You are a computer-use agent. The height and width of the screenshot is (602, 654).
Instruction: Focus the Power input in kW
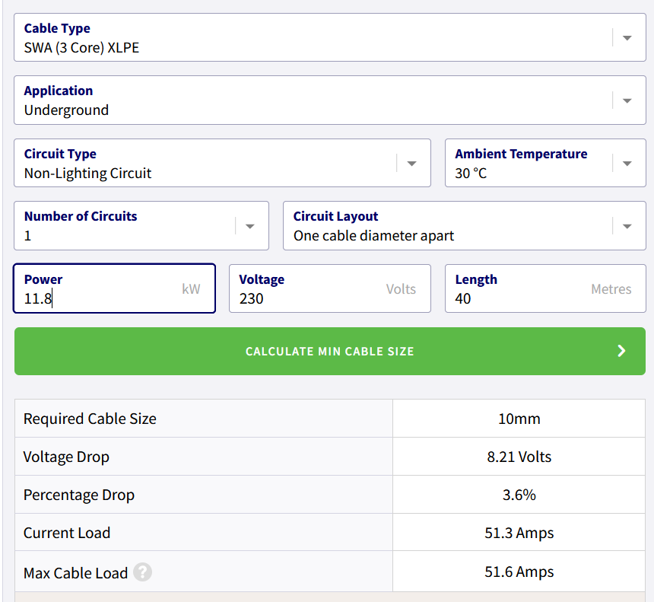99,289
